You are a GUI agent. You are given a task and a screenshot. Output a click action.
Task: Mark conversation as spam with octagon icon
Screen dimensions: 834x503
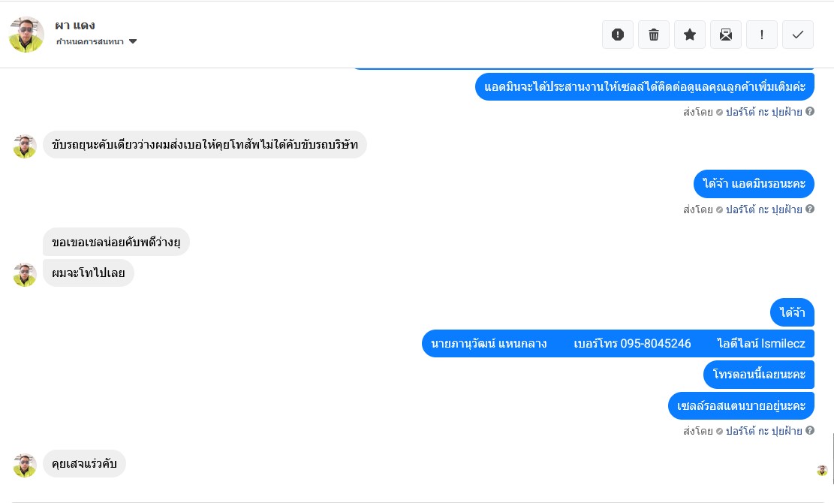pos(618,35)
